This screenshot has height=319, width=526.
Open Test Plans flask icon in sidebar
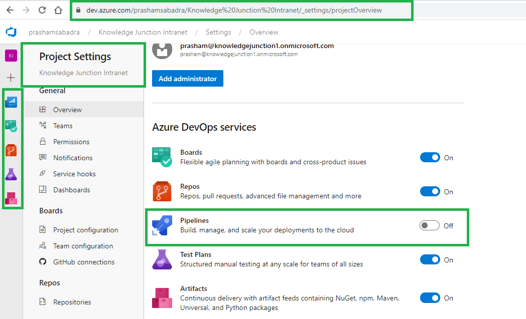(x=11, y=174)
